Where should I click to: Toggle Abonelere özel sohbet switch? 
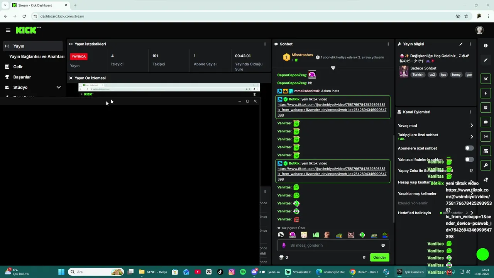469,148
